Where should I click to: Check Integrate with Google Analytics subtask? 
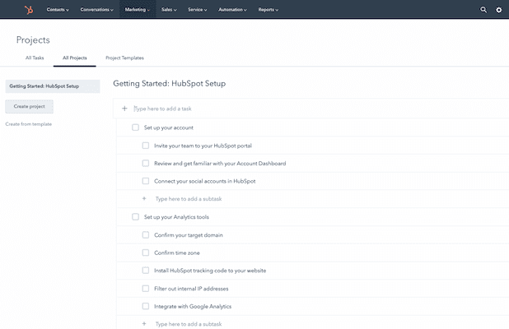click(146, 306)
